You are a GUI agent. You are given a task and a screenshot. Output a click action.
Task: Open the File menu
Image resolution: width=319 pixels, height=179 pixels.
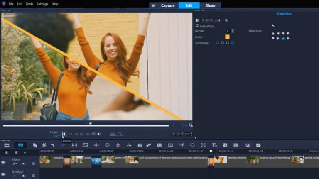11,4
